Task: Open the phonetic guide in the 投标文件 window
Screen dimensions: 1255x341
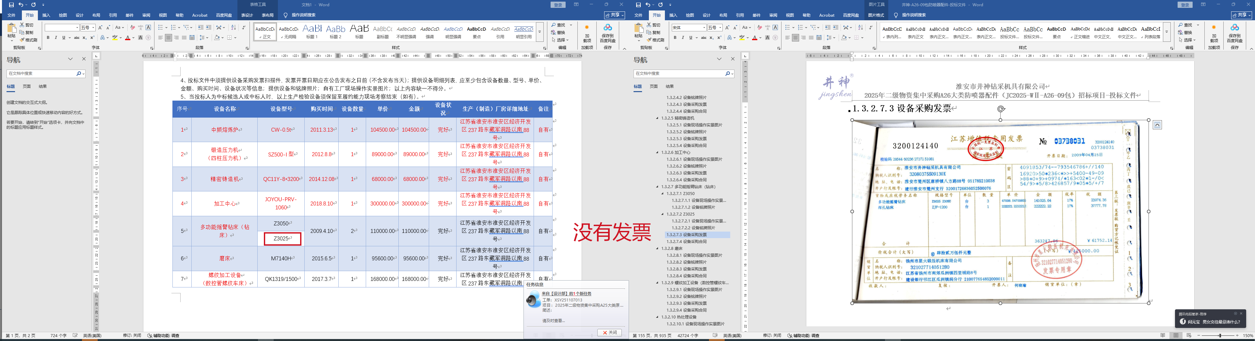Action: coord(767,28)
